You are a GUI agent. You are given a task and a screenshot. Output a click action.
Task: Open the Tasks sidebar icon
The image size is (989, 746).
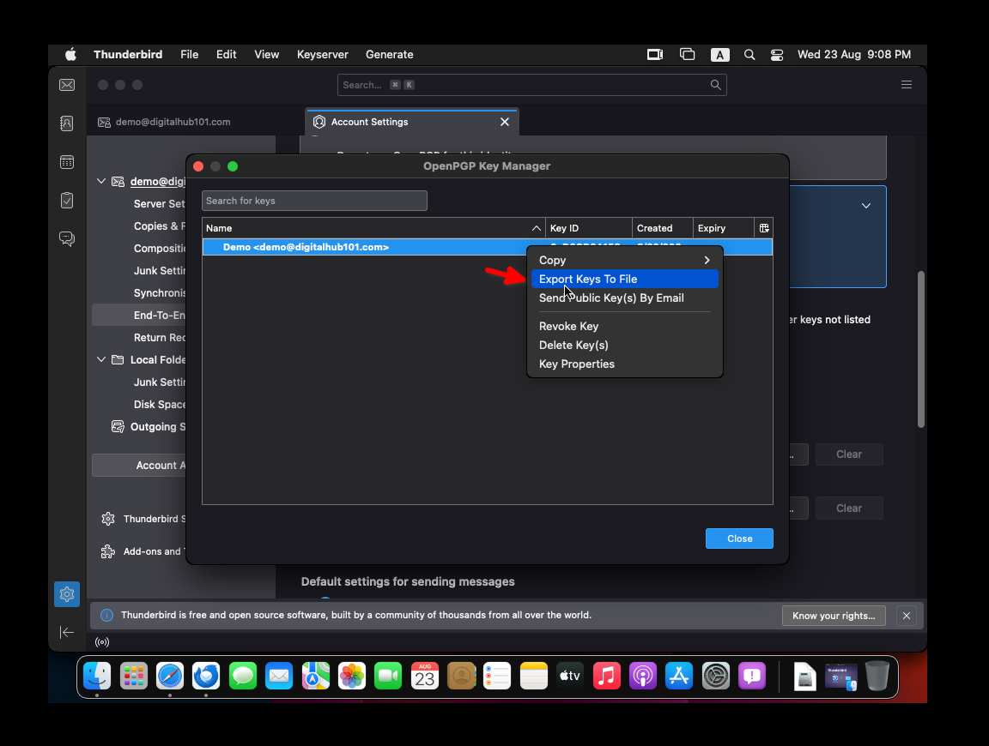tap(67, 201)
